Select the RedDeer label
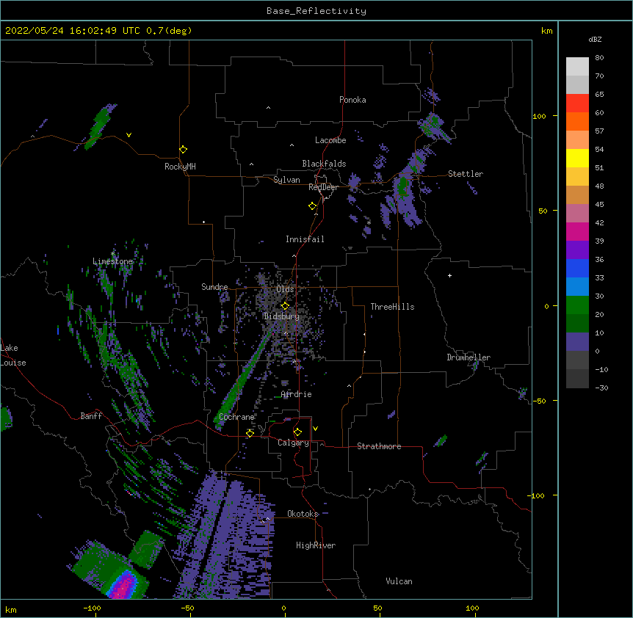 (323, 187)
